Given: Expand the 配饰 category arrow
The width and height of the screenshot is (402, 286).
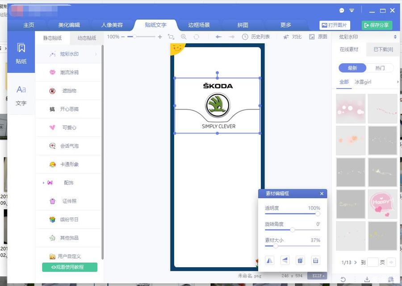Looking at the screenshot, I should coord(43,183).
